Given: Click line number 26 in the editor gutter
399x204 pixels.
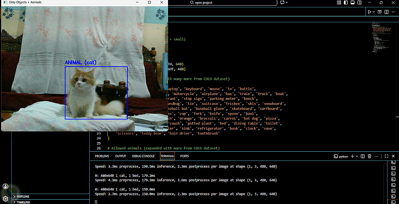Looking at the screenshot, I should [x=99, y=148].
